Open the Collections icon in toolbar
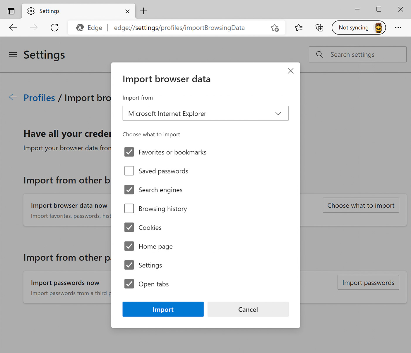Viewport: 411px width, 353px height. (x=319, y=28)
